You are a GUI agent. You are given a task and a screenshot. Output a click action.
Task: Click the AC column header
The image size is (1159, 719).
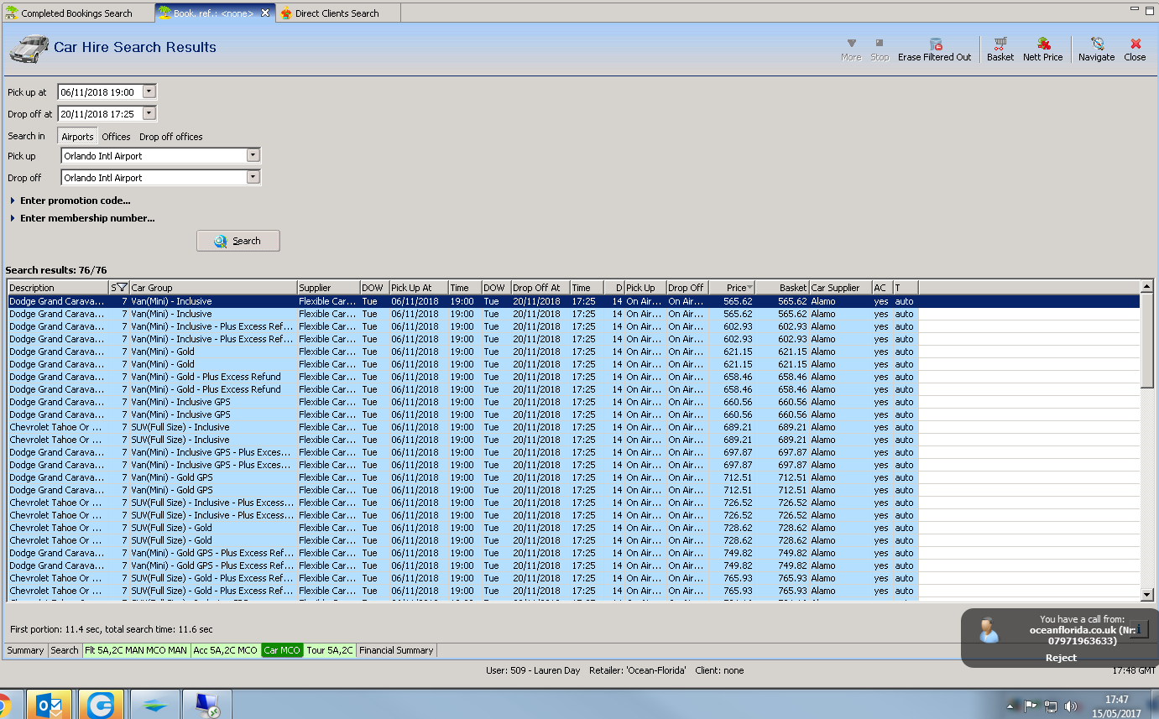(882, 288)
